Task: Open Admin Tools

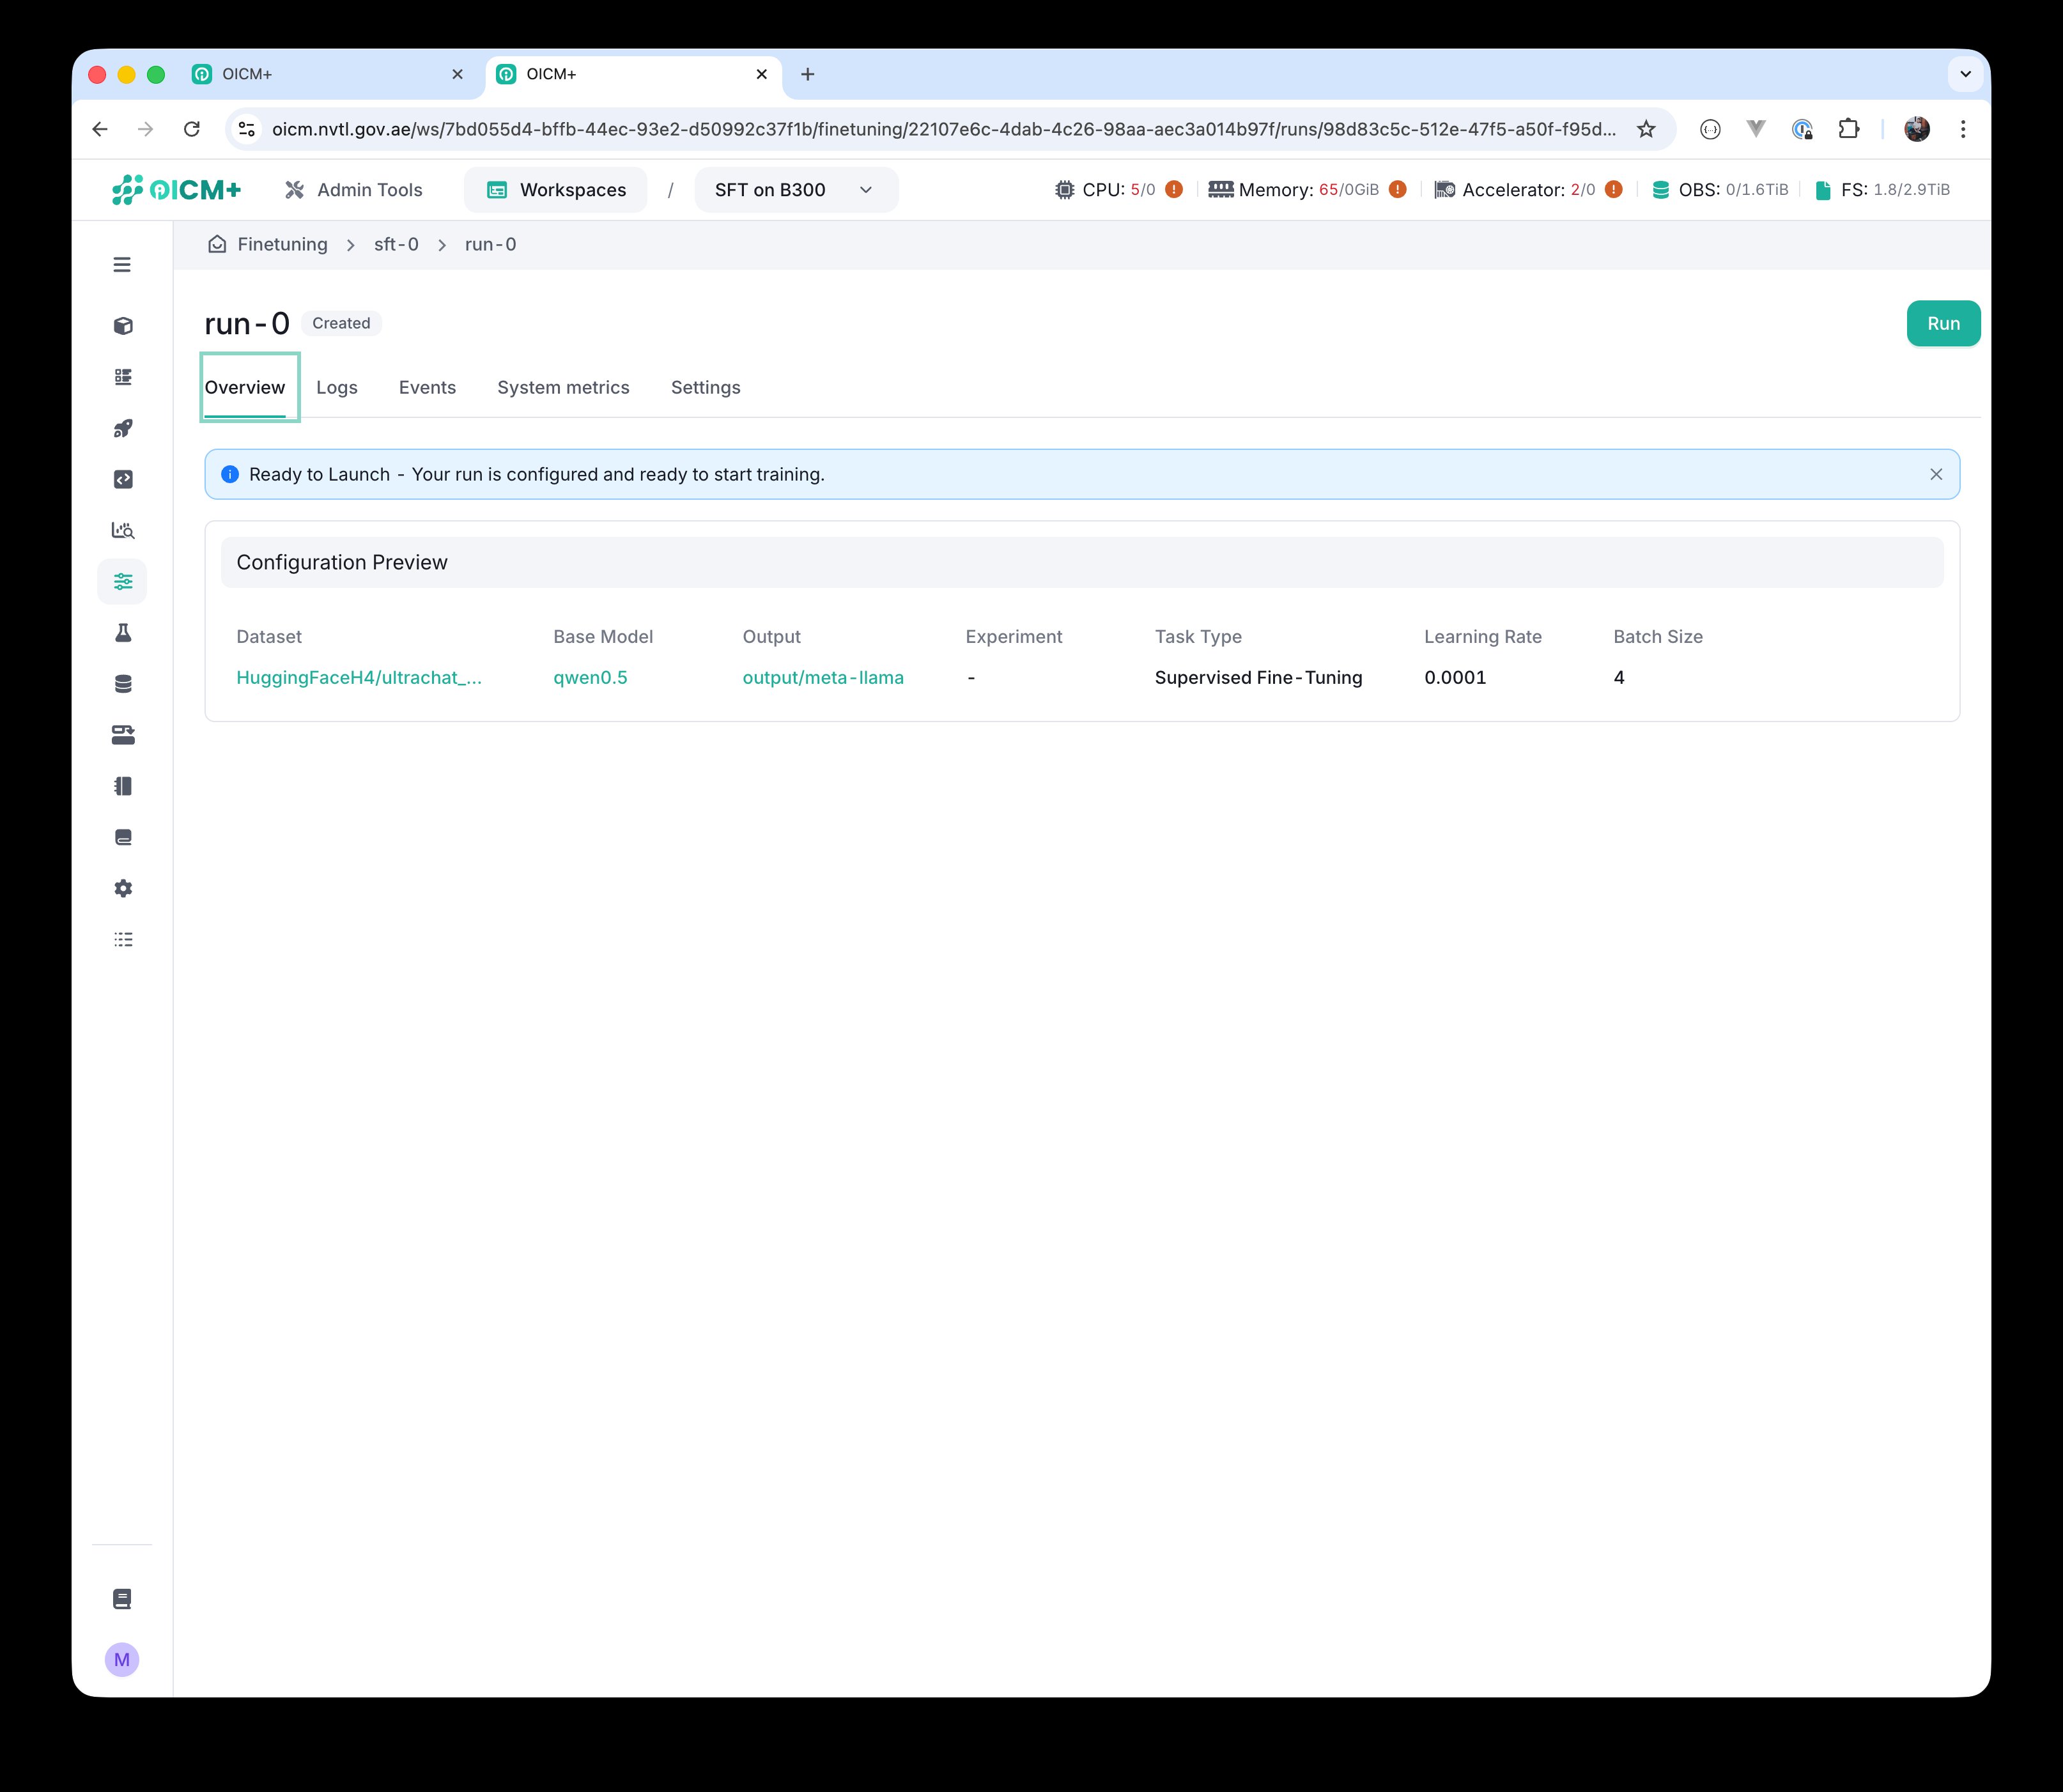Action: [353, 190]
